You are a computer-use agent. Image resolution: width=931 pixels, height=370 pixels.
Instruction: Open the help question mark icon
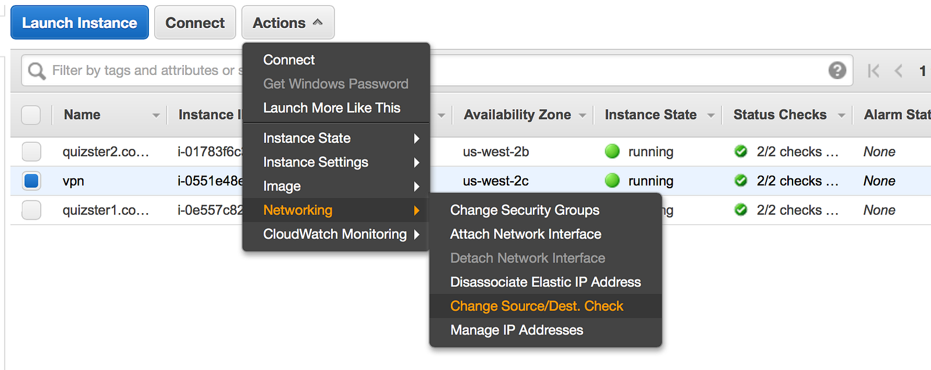coord(837,70)
